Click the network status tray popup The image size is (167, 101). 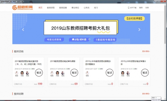[156, 99]
